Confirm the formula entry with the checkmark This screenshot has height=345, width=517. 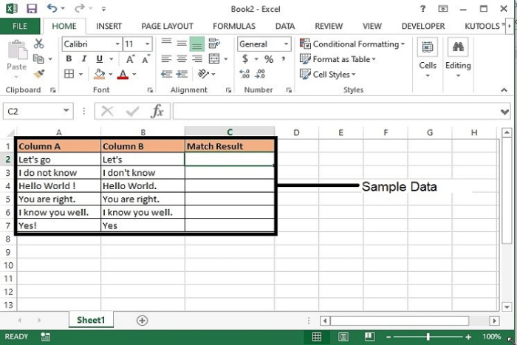(132, 112)
